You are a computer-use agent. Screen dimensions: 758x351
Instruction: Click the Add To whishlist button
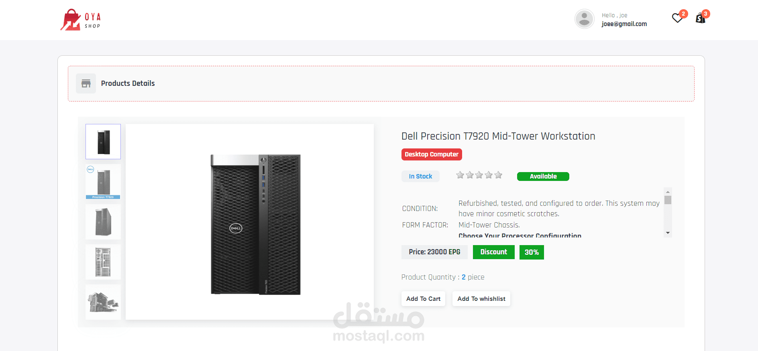pyautogui.click(x=481, y=299)
